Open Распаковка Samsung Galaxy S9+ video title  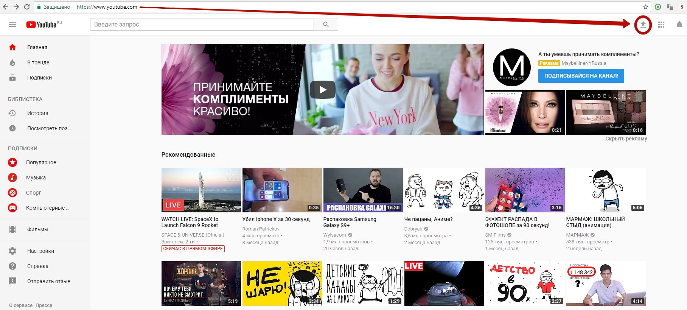(350, 222)
